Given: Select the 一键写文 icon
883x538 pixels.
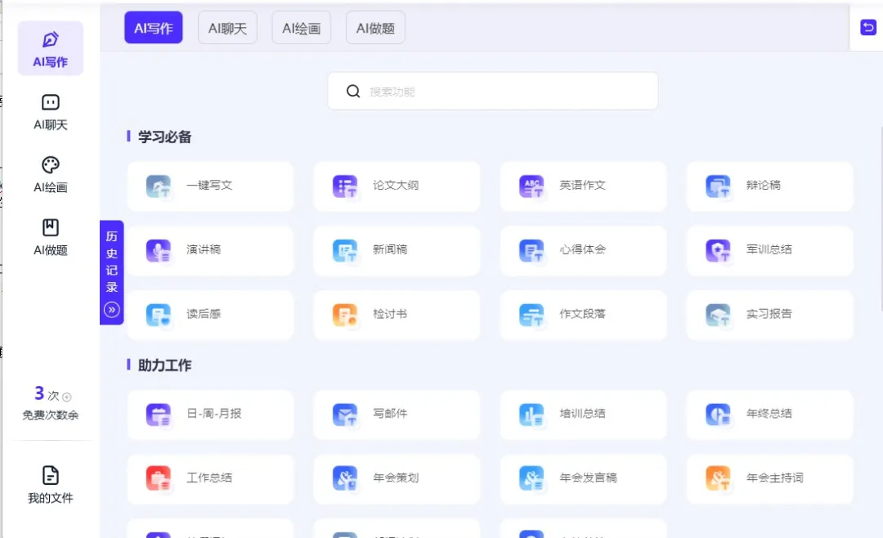Looking at the screenshot, I should [x=159, y=186].
